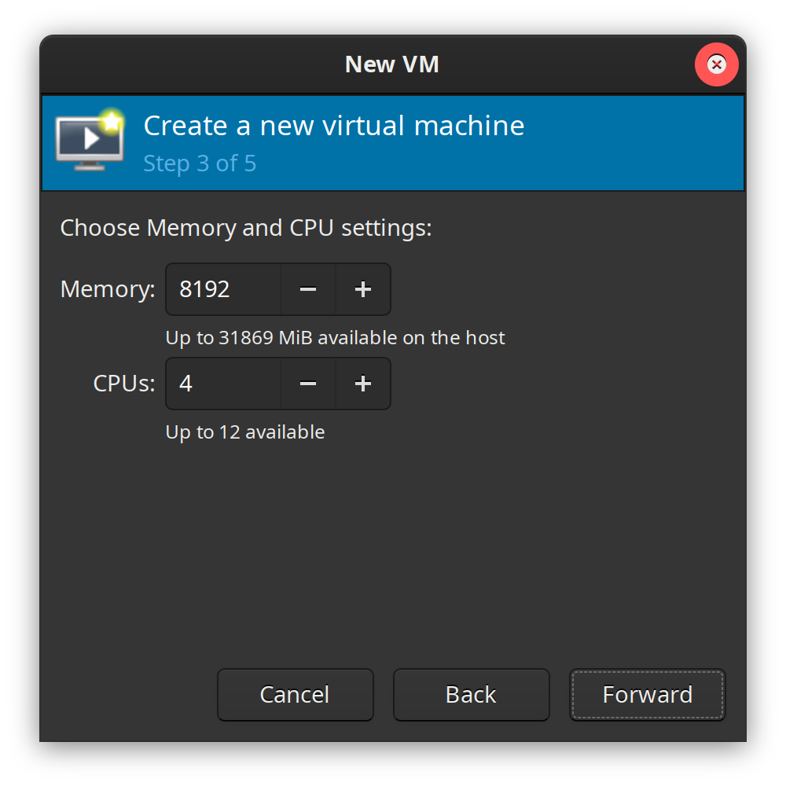Click the Memory label
The image size is (786, 786).
pyautogui.click(x=108, y=289)
